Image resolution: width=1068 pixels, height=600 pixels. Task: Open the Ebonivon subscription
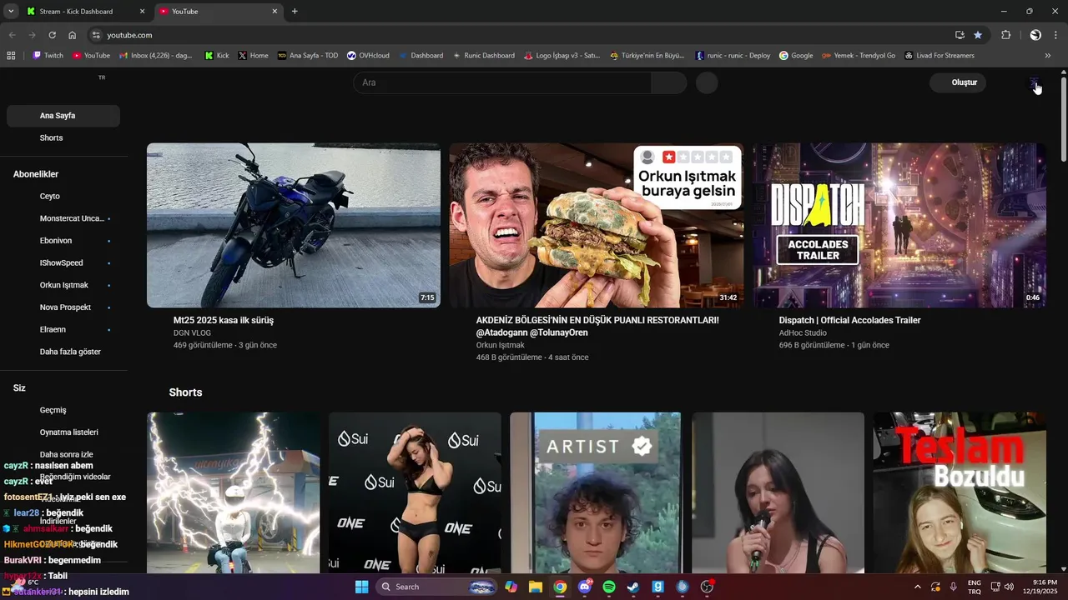click(63, 241)
